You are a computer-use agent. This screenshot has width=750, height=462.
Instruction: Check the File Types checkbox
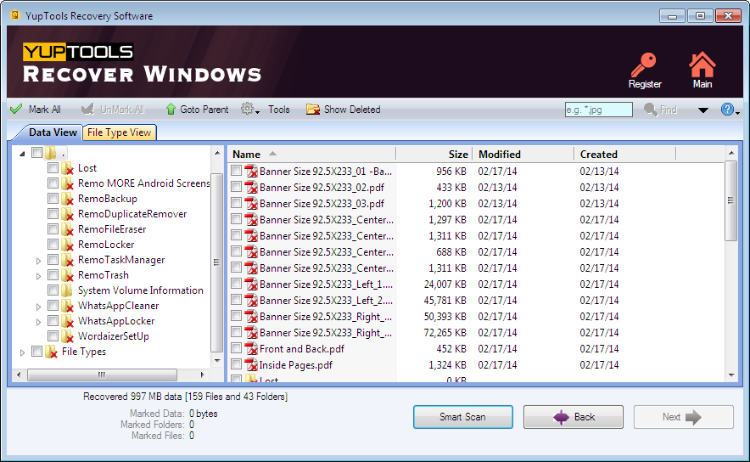[36, 351]
